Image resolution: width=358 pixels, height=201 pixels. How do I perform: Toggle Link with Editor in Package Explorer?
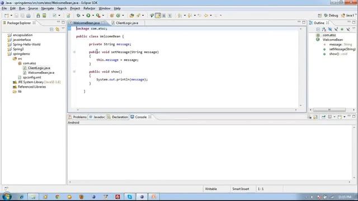coord(57,29)
